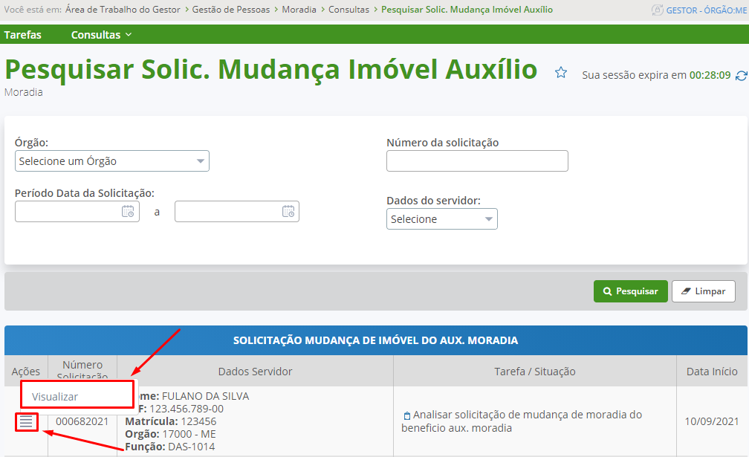Image resolution: width=749 pixels, height=457 pixels.
Task: Click the Função: DAS-1014 line
Action: point(170,447)
